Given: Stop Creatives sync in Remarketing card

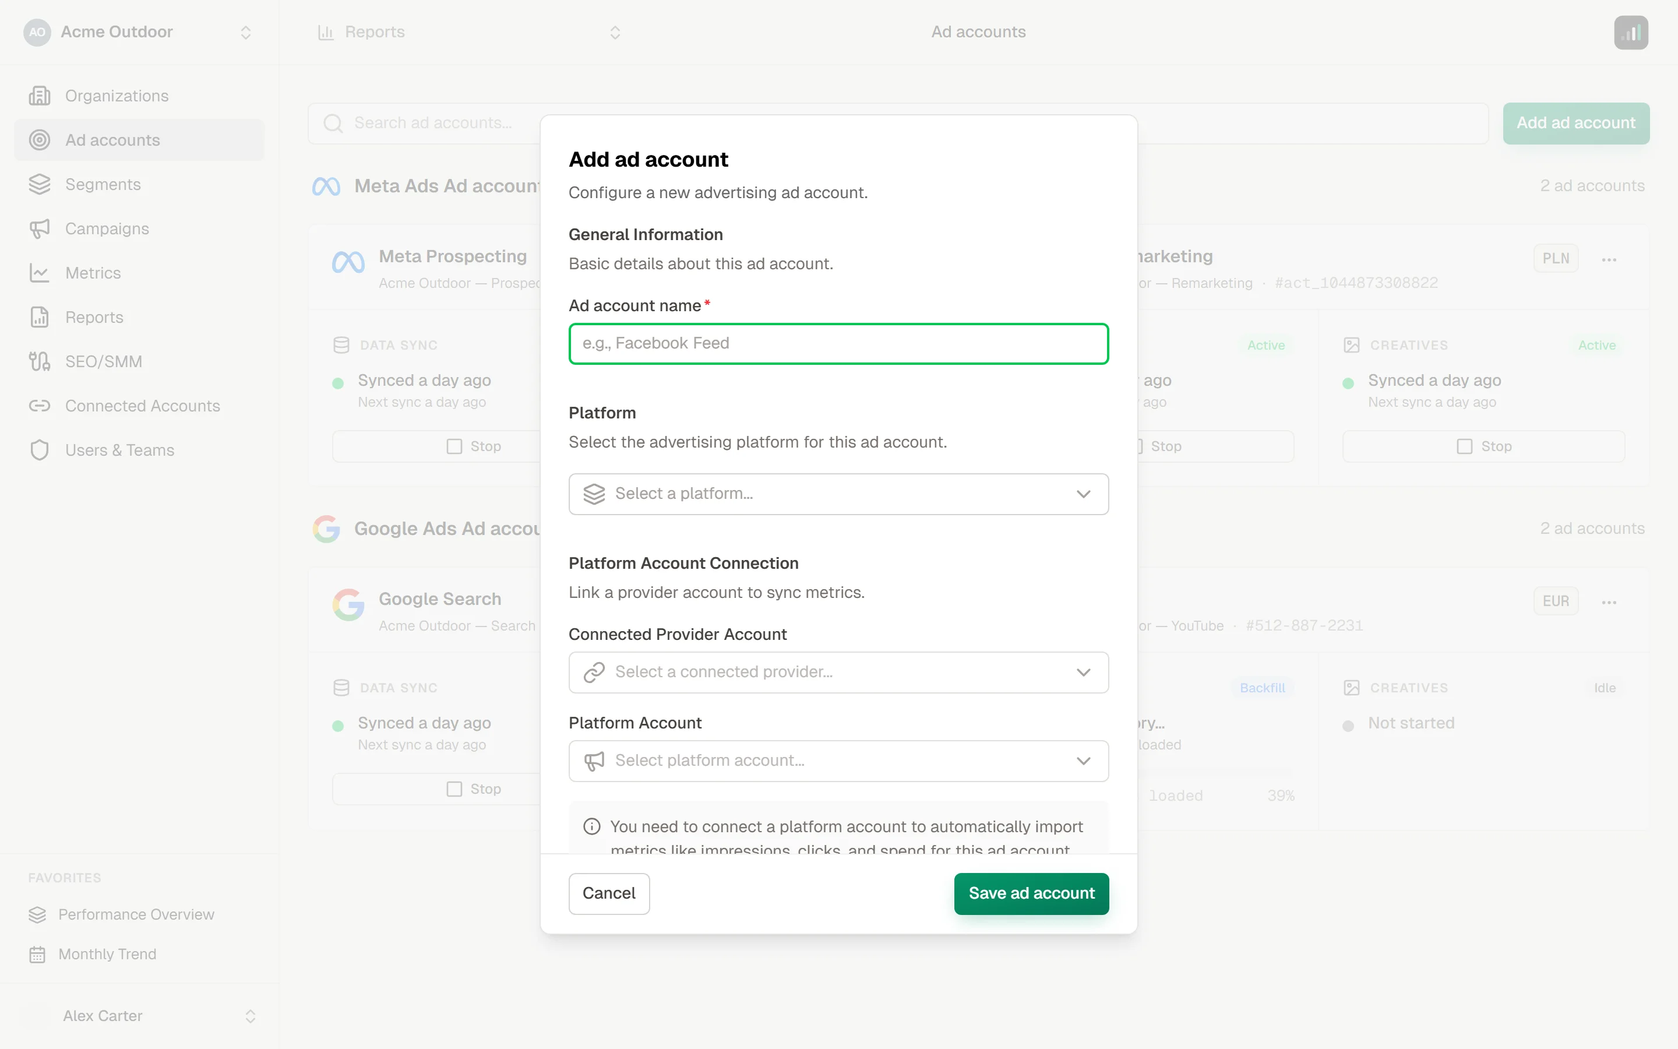Looking at the screenshot, I should [x=1483, y=446].
